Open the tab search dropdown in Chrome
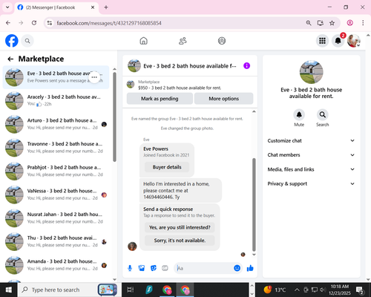Image resolution: width=371 pixels, height=297 pixels. [x=7, y=7]
